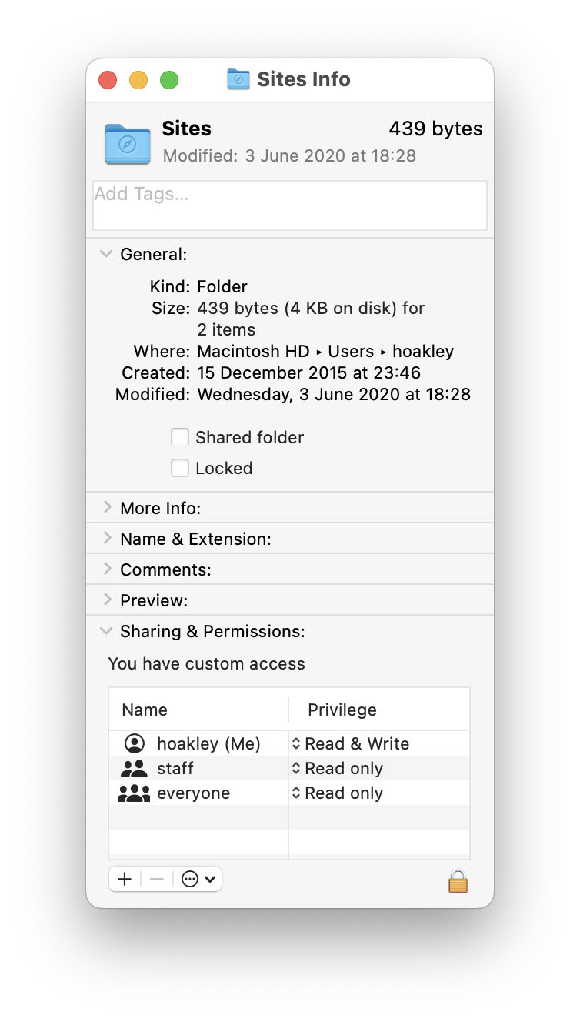
Task: Collapse the Sharing & Permissions section
Action: coord(106,631)
